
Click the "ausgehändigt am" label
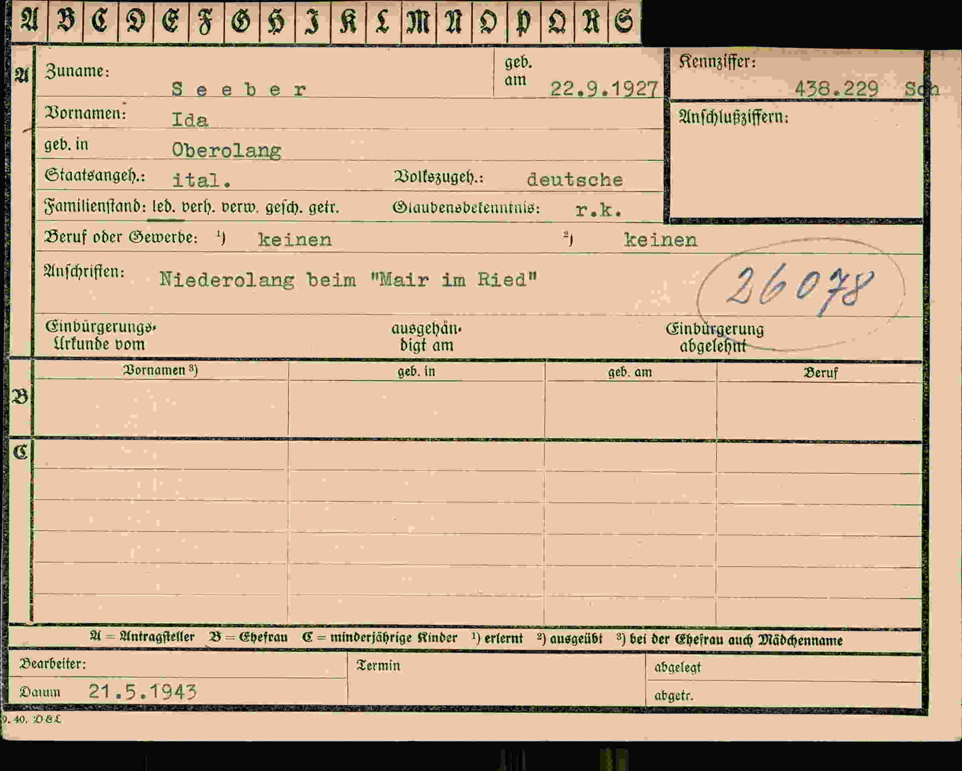coord(426,337)
